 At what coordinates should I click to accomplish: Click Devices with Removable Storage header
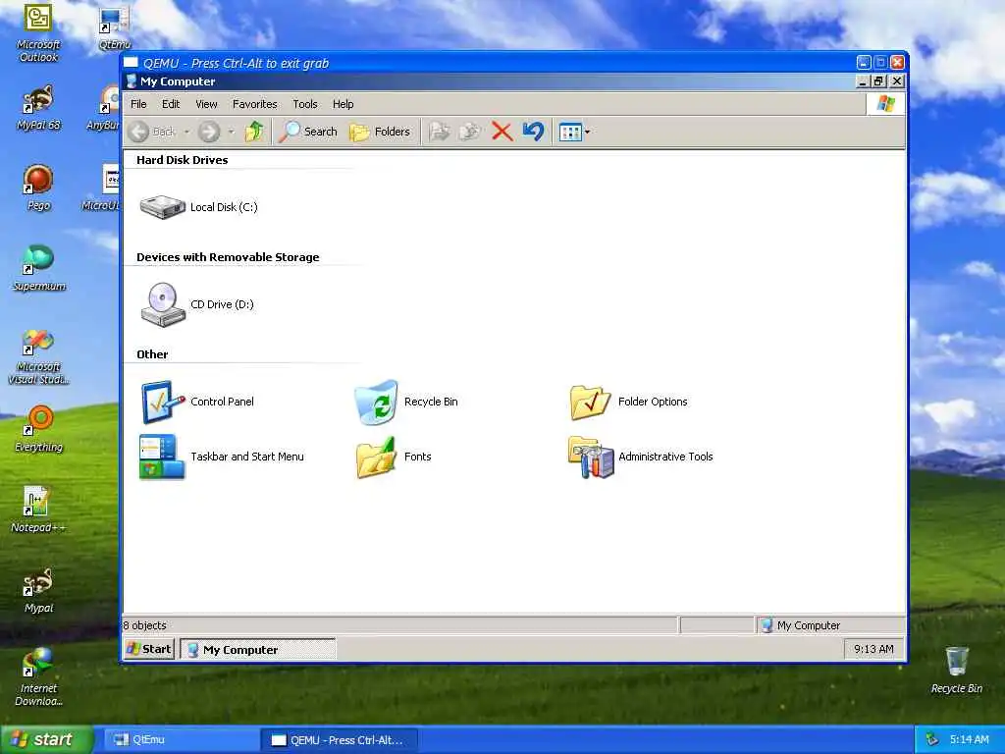(x=228, y=257)
